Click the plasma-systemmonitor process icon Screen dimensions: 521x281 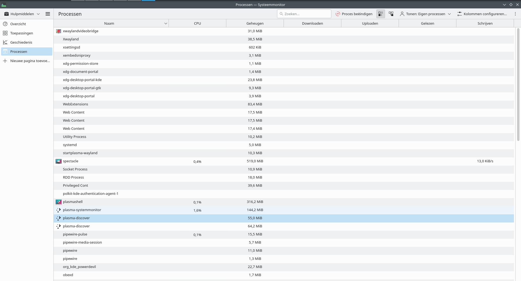click(58, 210)
